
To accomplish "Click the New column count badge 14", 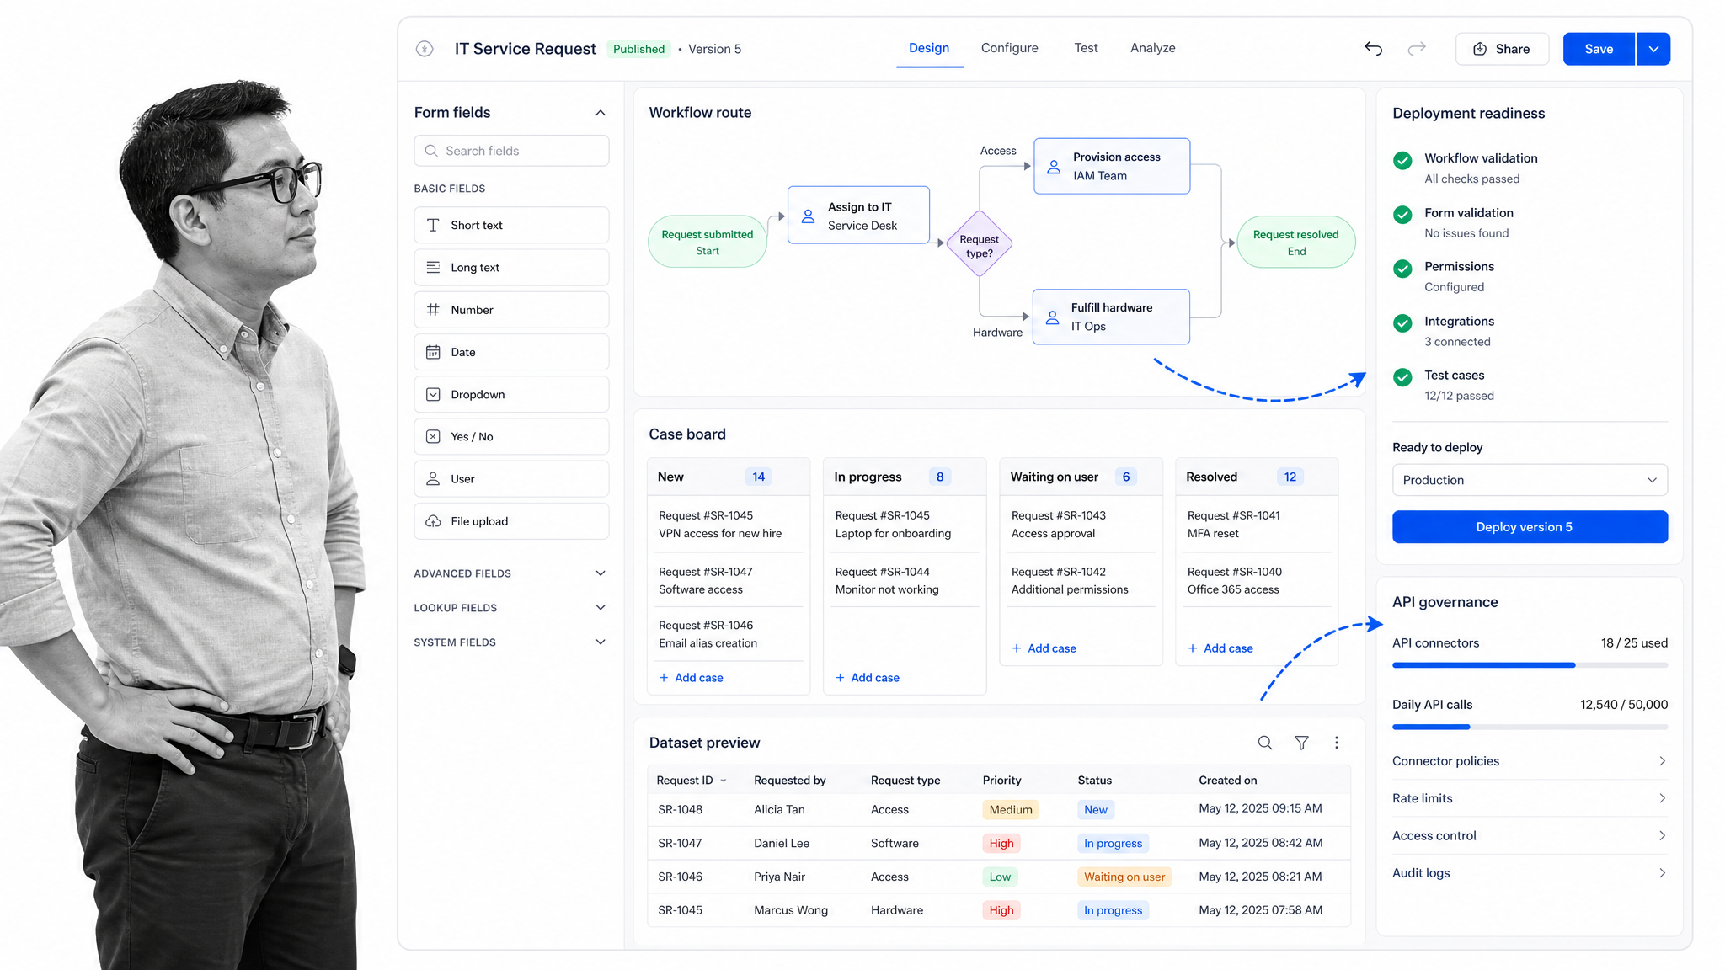I will (758, 477).
